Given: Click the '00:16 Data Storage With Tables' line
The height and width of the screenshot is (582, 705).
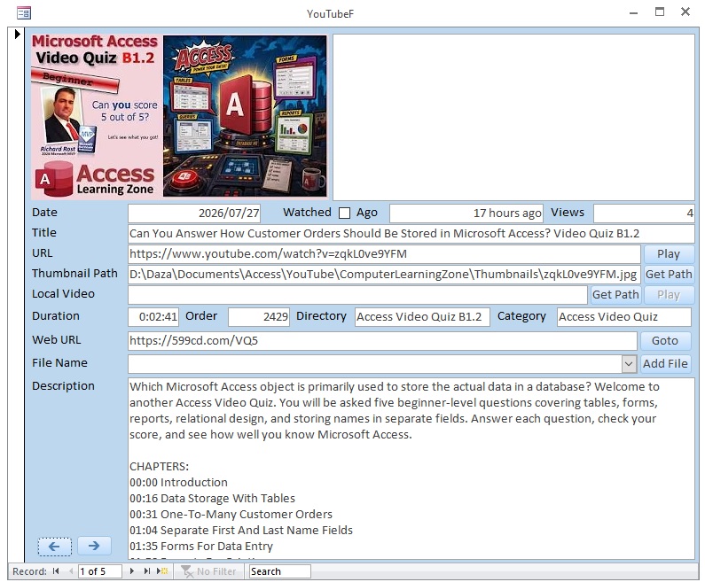Looking at the screenshot, I should pyautogui.click(x=212, y=499).
